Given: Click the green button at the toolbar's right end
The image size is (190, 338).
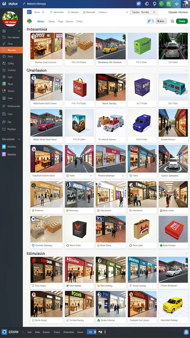Looking at the screenshot, I should (x=182, y=21).
